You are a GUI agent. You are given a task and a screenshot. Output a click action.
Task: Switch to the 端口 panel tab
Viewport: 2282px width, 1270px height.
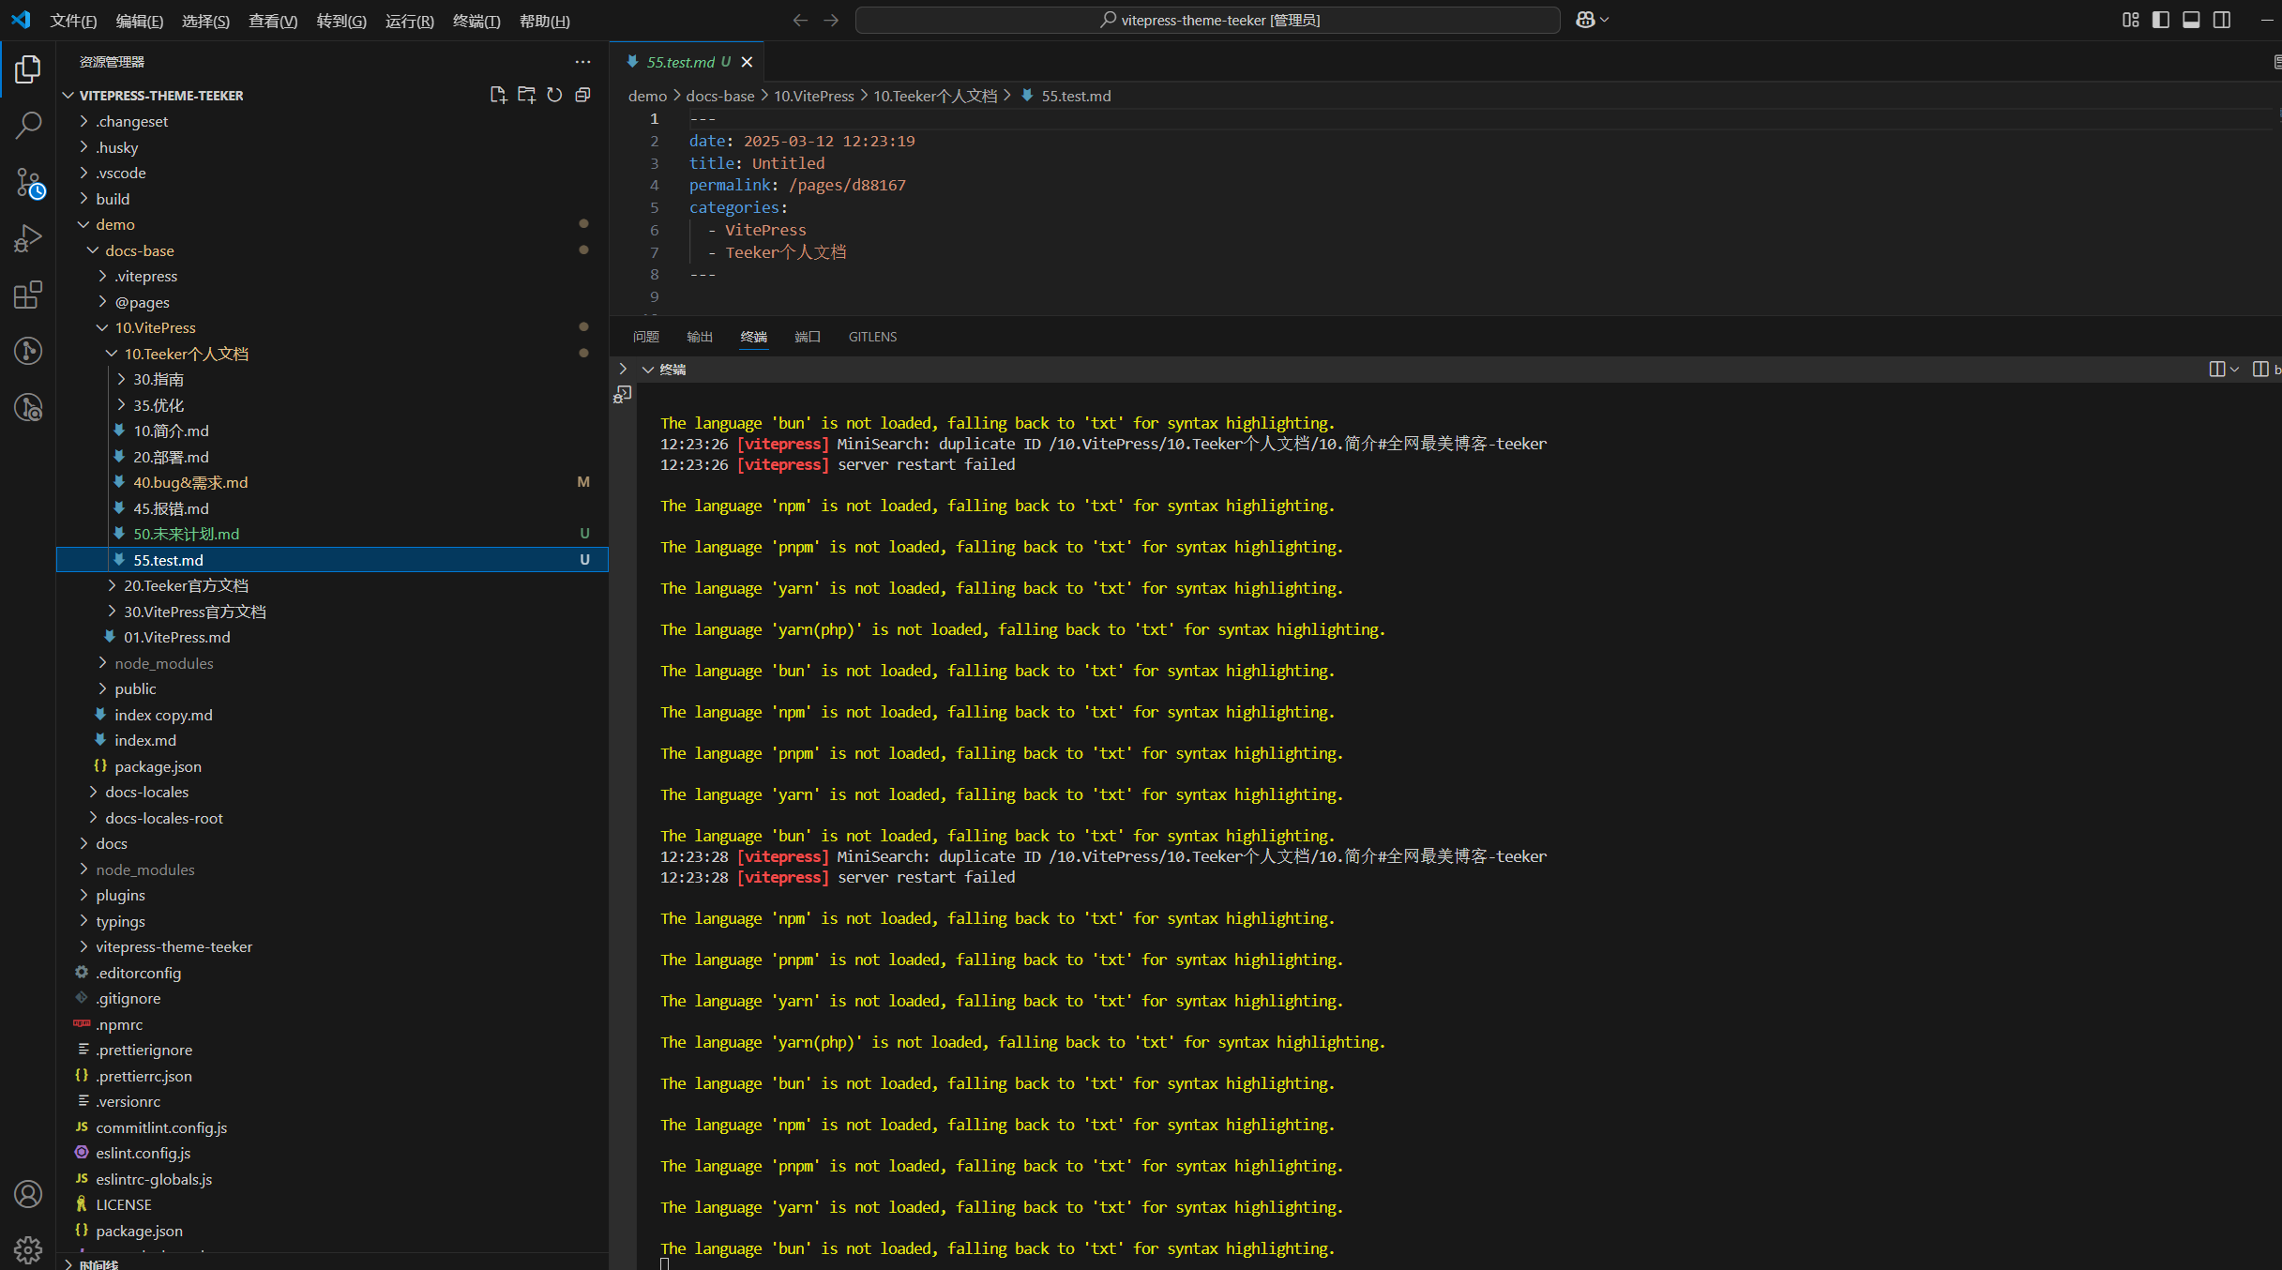point(808,337)
